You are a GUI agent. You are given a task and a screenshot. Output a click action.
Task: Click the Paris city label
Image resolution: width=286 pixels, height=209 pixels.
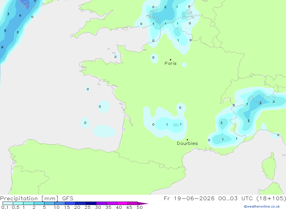(170, 63)
